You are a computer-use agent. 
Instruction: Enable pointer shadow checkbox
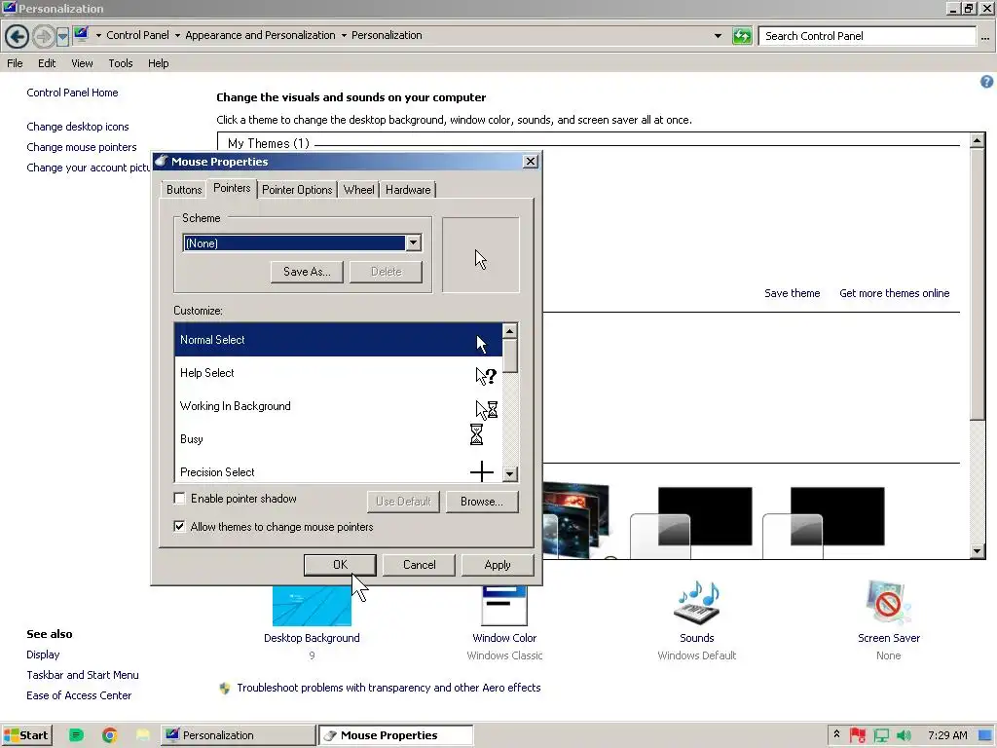pos(180,498)
